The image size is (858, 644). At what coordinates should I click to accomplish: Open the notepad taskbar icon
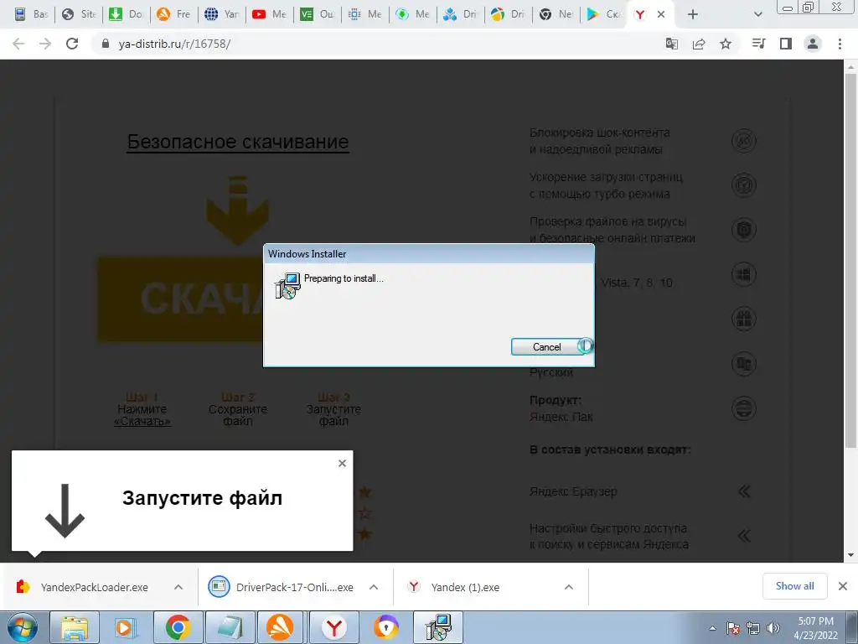click(x=230, y=627)
